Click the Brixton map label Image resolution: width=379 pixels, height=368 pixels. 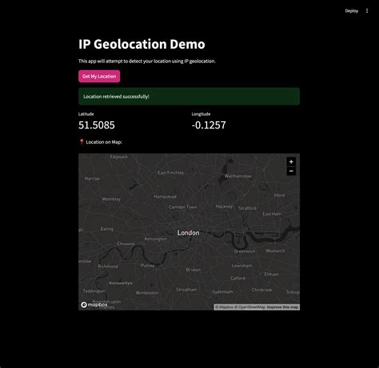click(x=193, y=270)
